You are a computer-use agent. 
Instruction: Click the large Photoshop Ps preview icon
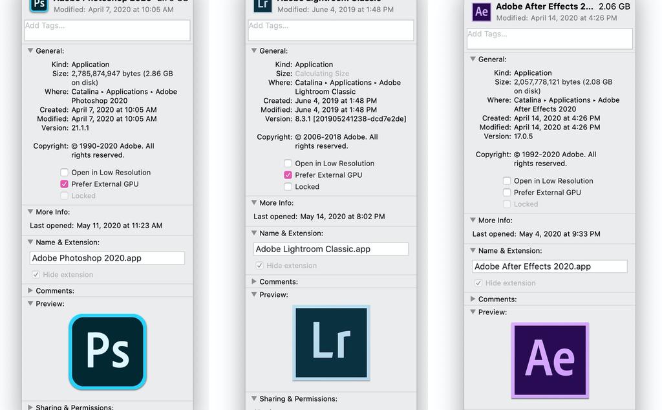tap(108, 352)
